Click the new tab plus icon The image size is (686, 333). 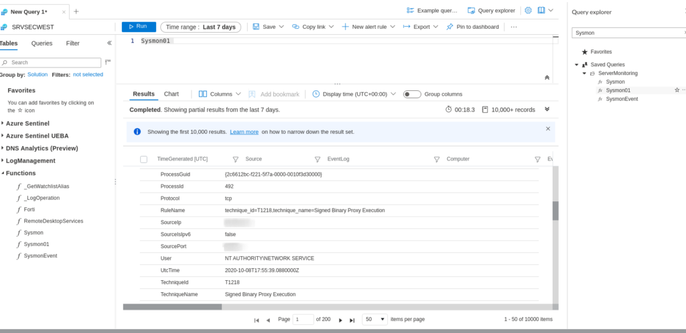pos(76,12)
